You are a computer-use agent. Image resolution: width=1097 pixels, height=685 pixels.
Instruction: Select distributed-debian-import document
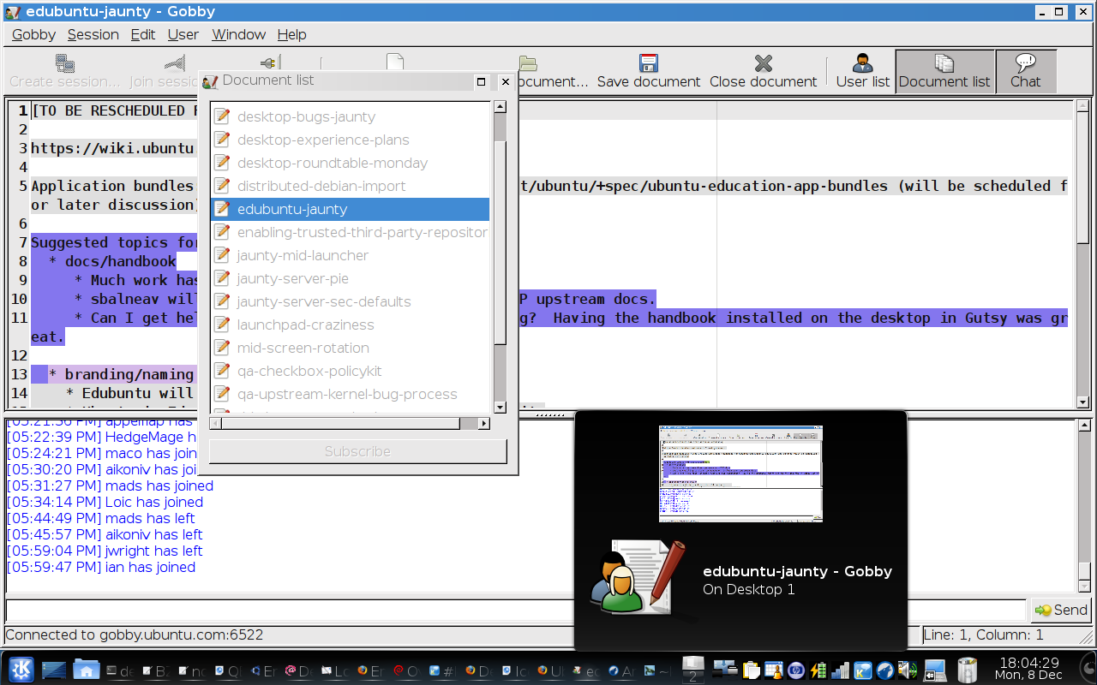click(350, 186)
